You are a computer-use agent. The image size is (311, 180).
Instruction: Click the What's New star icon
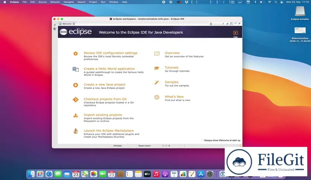point(157,97)
